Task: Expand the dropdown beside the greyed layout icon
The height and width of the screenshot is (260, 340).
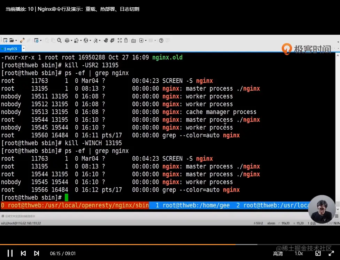Action: click(155, 40)
